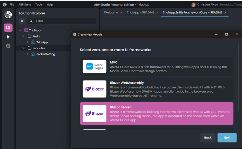Click the GlobalSetting module icon

click(x=33, y=54)
